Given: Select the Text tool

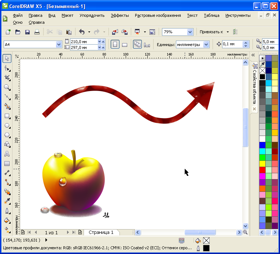Looking at the screenshot, I should [x=7, y=154].
